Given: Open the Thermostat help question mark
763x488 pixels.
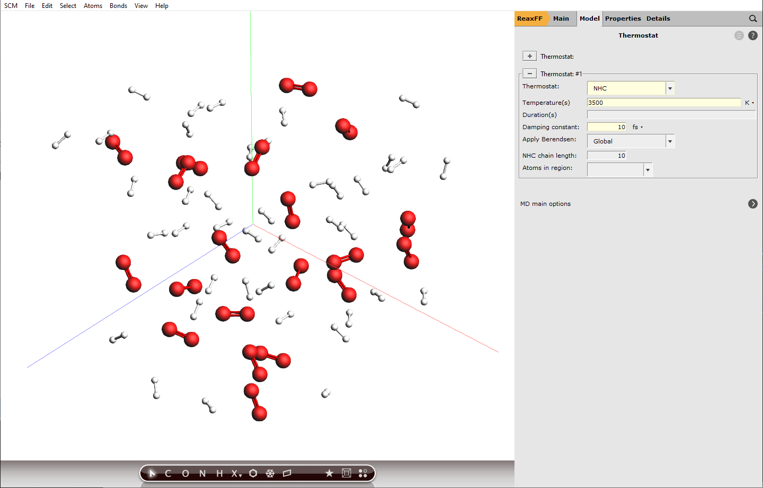Looking at the screenshot, I should click(753, 35).
